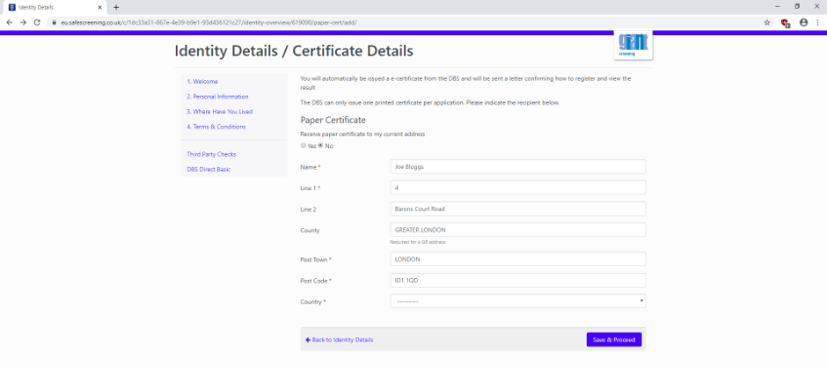The image size is (827, 367).
Task: Go to 3. Where Have You Lived
Action: coord(219,112)
